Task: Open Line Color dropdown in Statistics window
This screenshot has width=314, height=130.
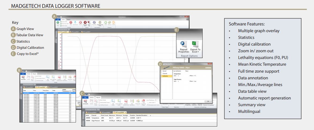Action: [x=152, y=102]
